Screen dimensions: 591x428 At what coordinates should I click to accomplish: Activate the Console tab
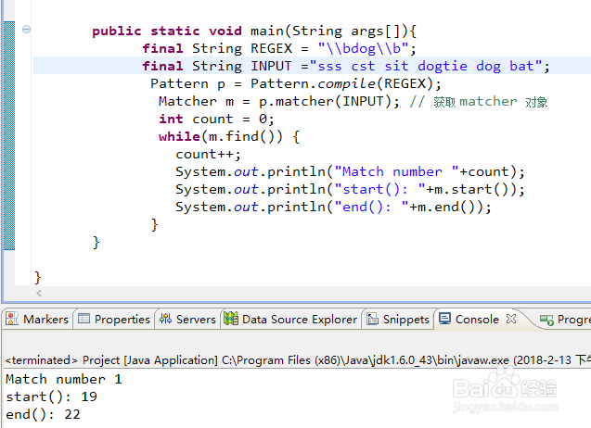tap(477, 320)
